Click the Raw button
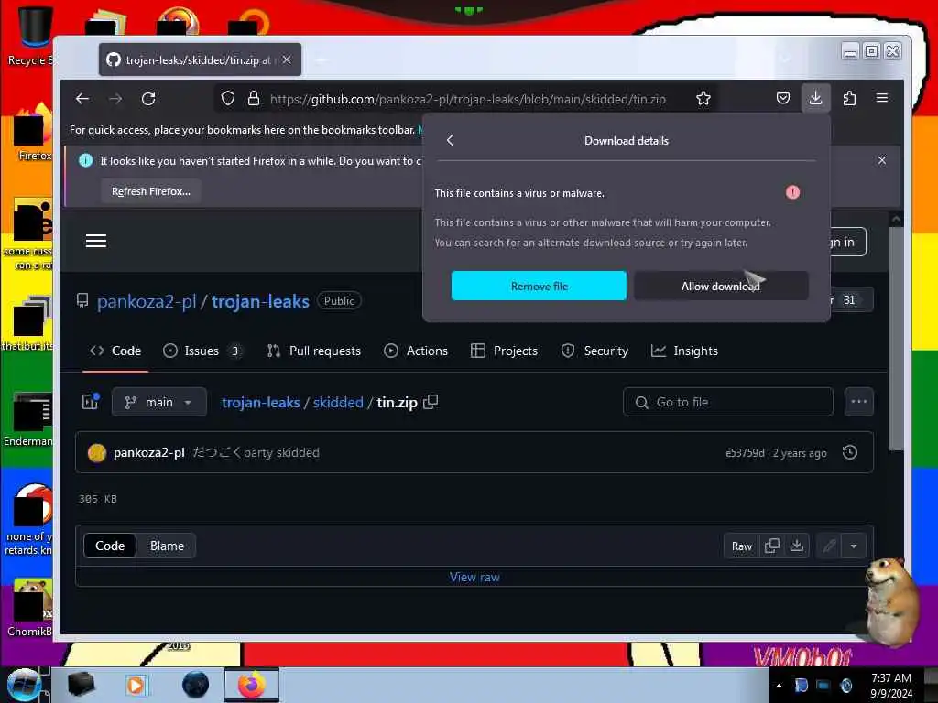This screenshot has width=938, height=703. (742, 546)
